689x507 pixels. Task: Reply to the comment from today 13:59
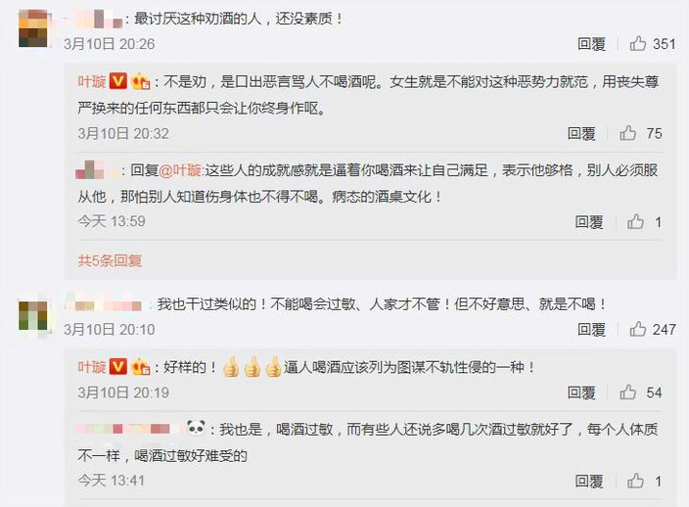589,222
